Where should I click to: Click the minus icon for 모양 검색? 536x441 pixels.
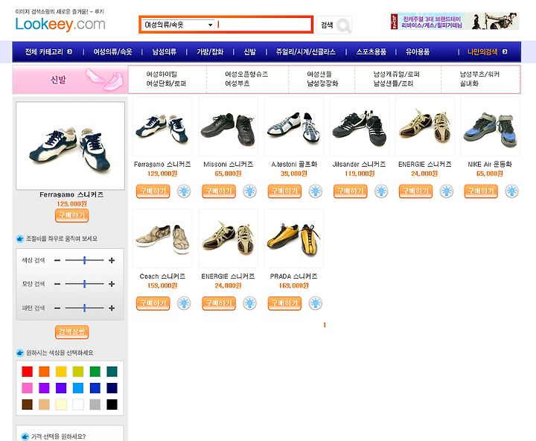point(57,284)
